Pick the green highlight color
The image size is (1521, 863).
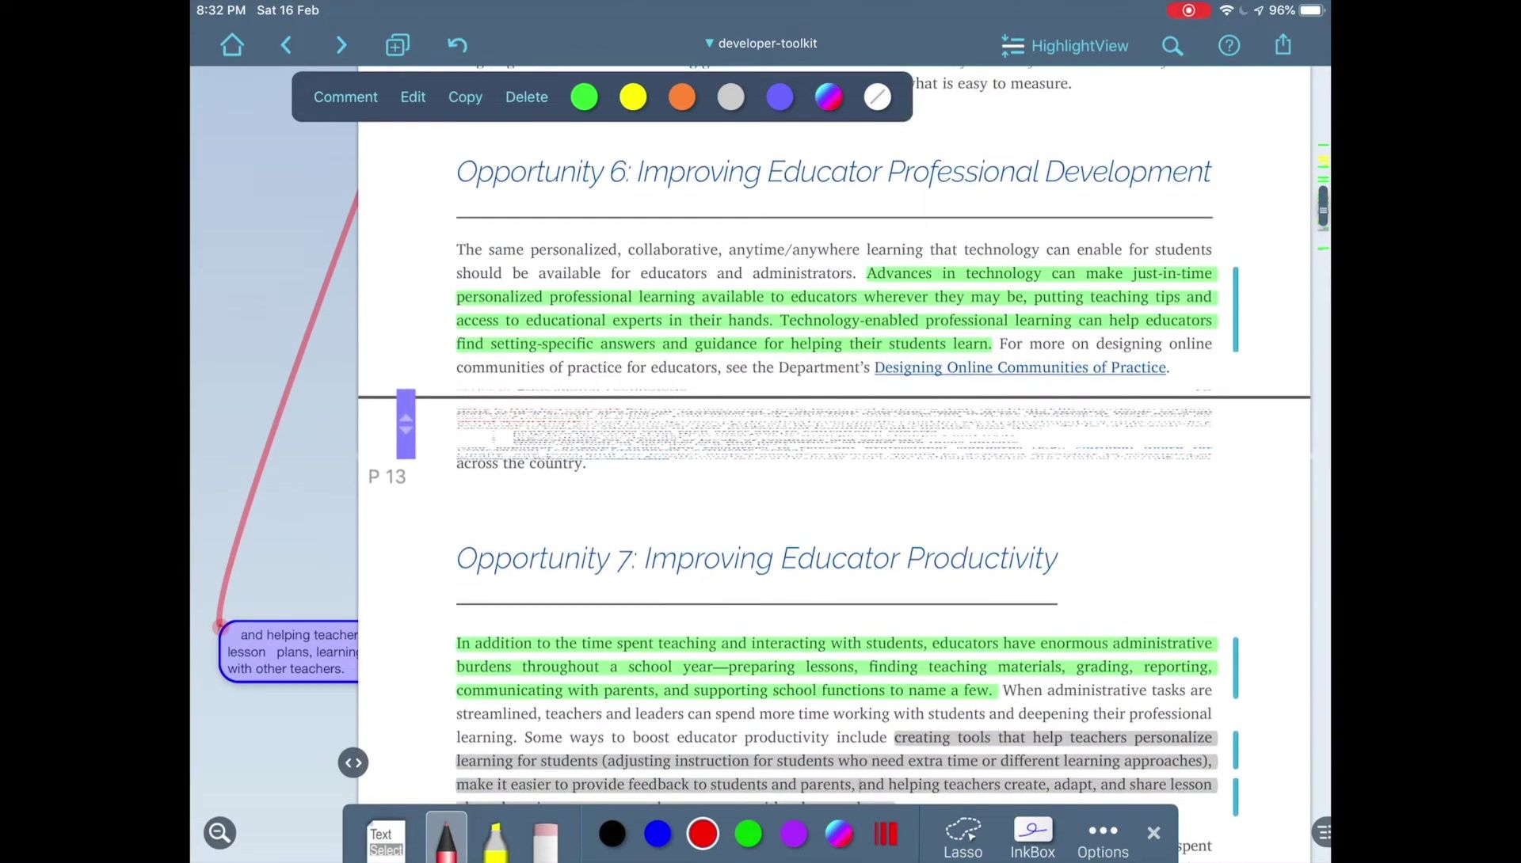coord(585,97)
